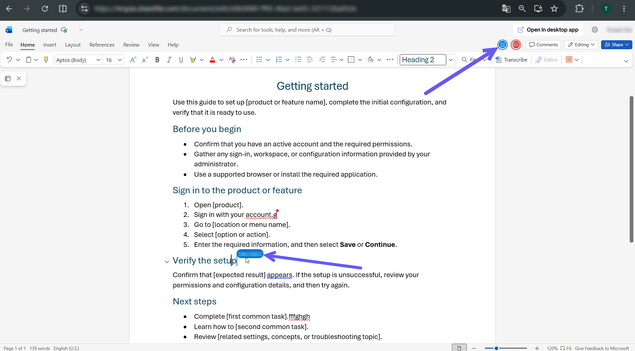Viewport: 635px width, 351px height.
Task: Click the add-ins grid icon
Action: click(x=569, y=60)
